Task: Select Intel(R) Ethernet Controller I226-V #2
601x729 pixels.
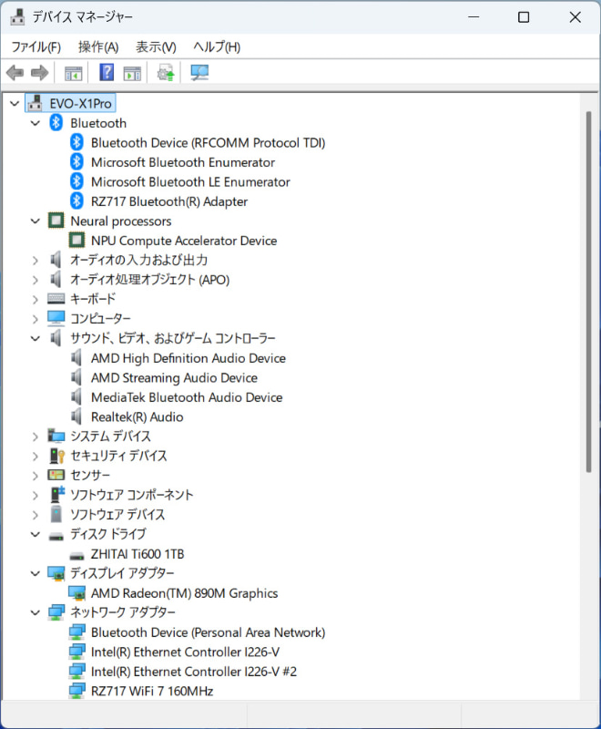Action: pyautogui.click(x=194, y=672)
